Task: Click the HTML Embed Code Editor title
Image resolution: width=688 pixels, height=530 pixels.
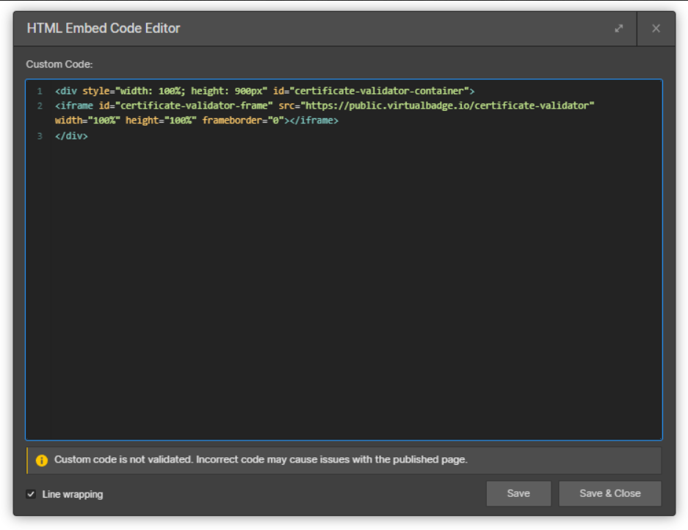Action: [x=104, y=29]
